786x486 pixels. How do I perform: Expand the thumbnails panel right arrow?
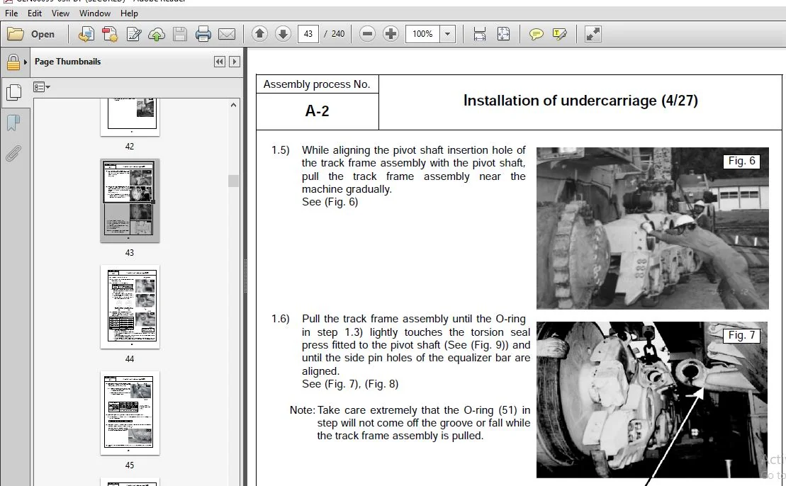(234, 62)
